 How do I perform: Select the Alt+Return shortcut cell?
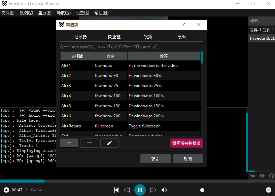(77, 126)
